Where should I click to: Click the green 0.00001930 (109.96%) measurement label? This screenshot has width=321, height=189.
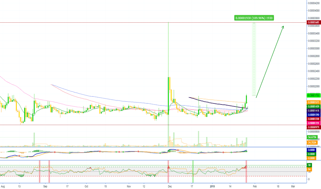tap(254, 18)
